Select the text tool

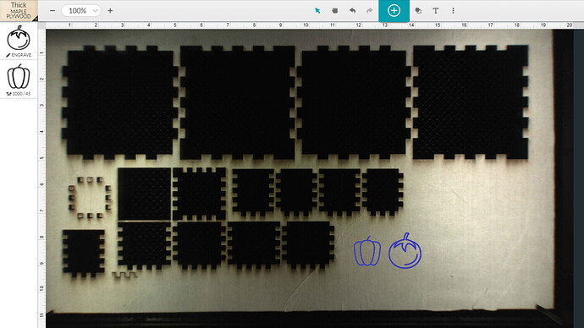435,11
